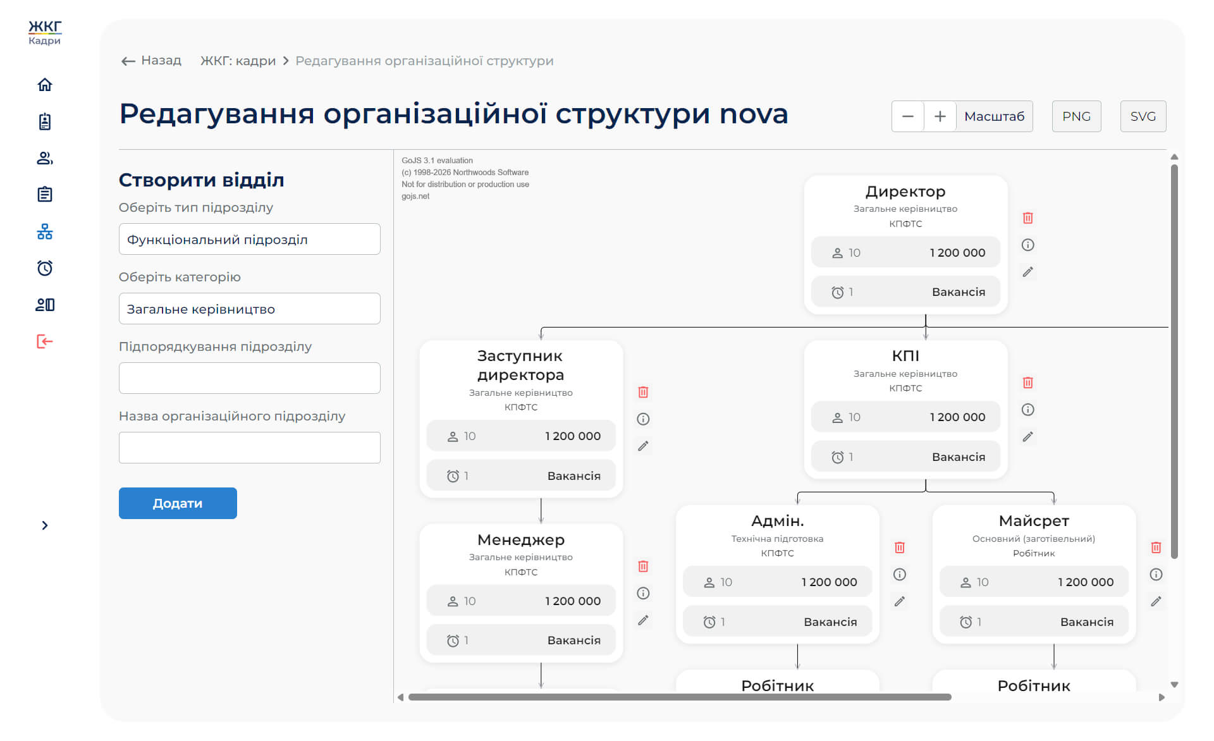Viewport: 1214px width, 741px height.
Task: Click the ЖКГ: кадри breadcrumb
Action: (238, 61)
